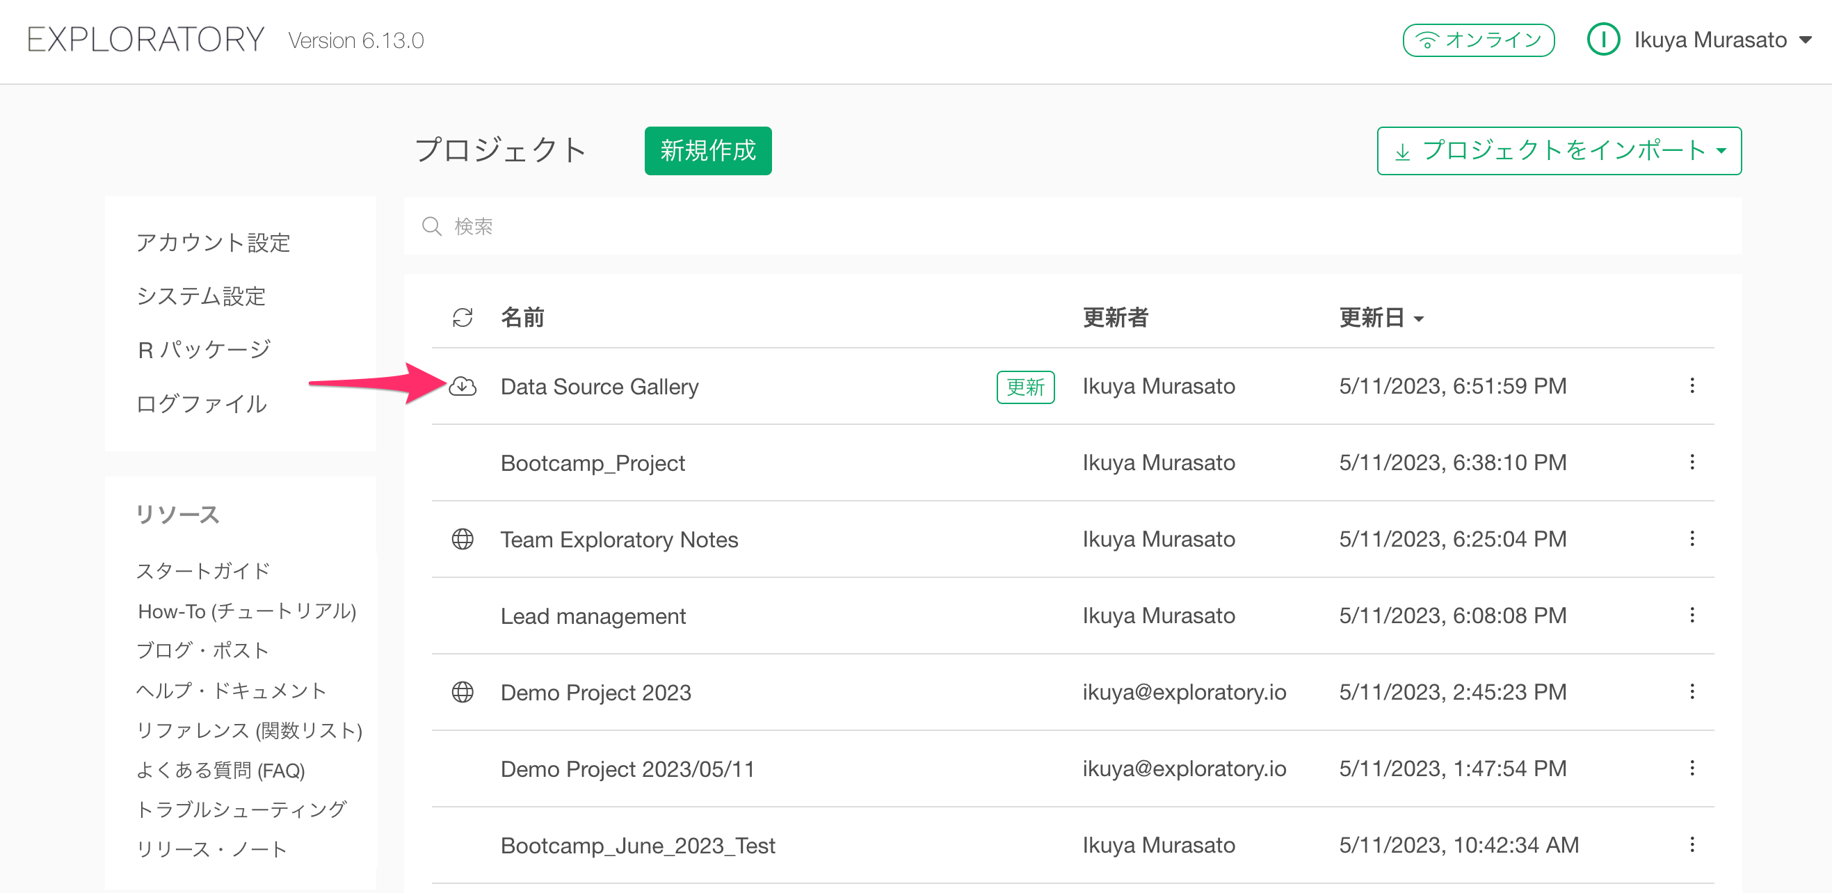The image size is (1832, 893).
Task: Sort by the 更新日 column arrow
Action: pos(1420,319)
